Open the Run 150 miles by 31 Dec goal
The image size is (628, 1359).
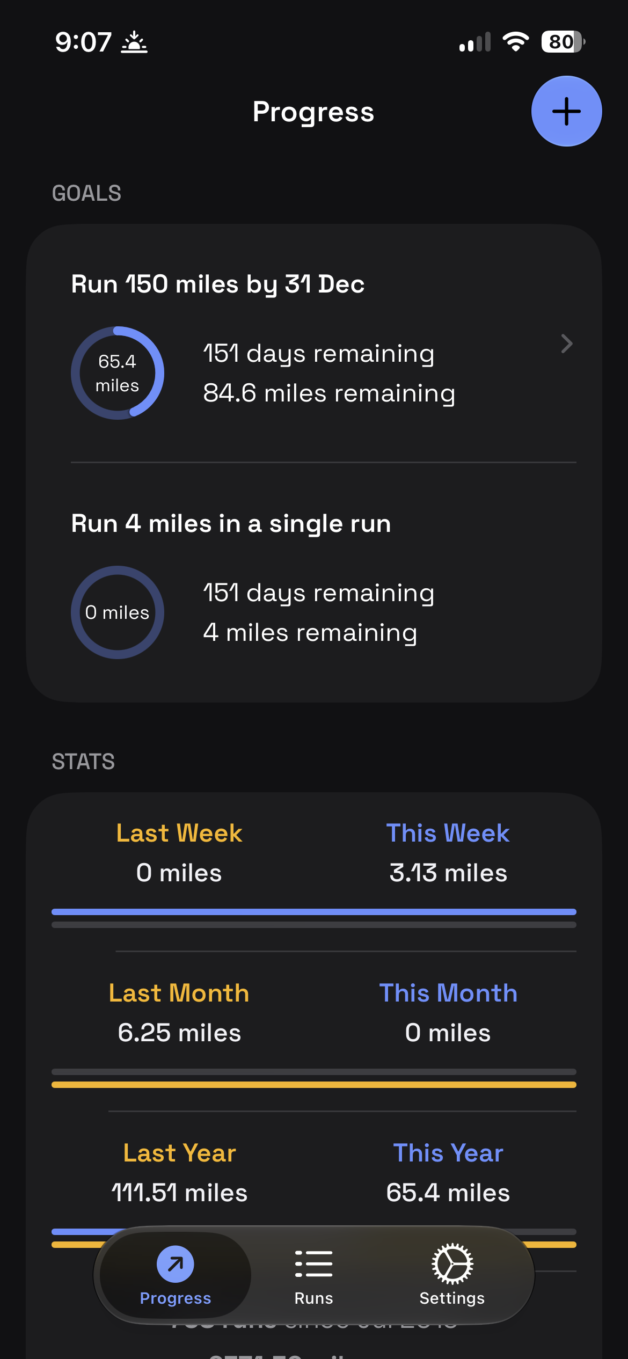click(x=314, y=344)
